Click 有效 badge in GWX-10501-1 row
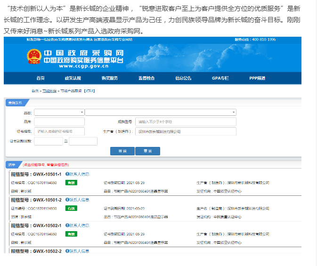 click(71, 183)
